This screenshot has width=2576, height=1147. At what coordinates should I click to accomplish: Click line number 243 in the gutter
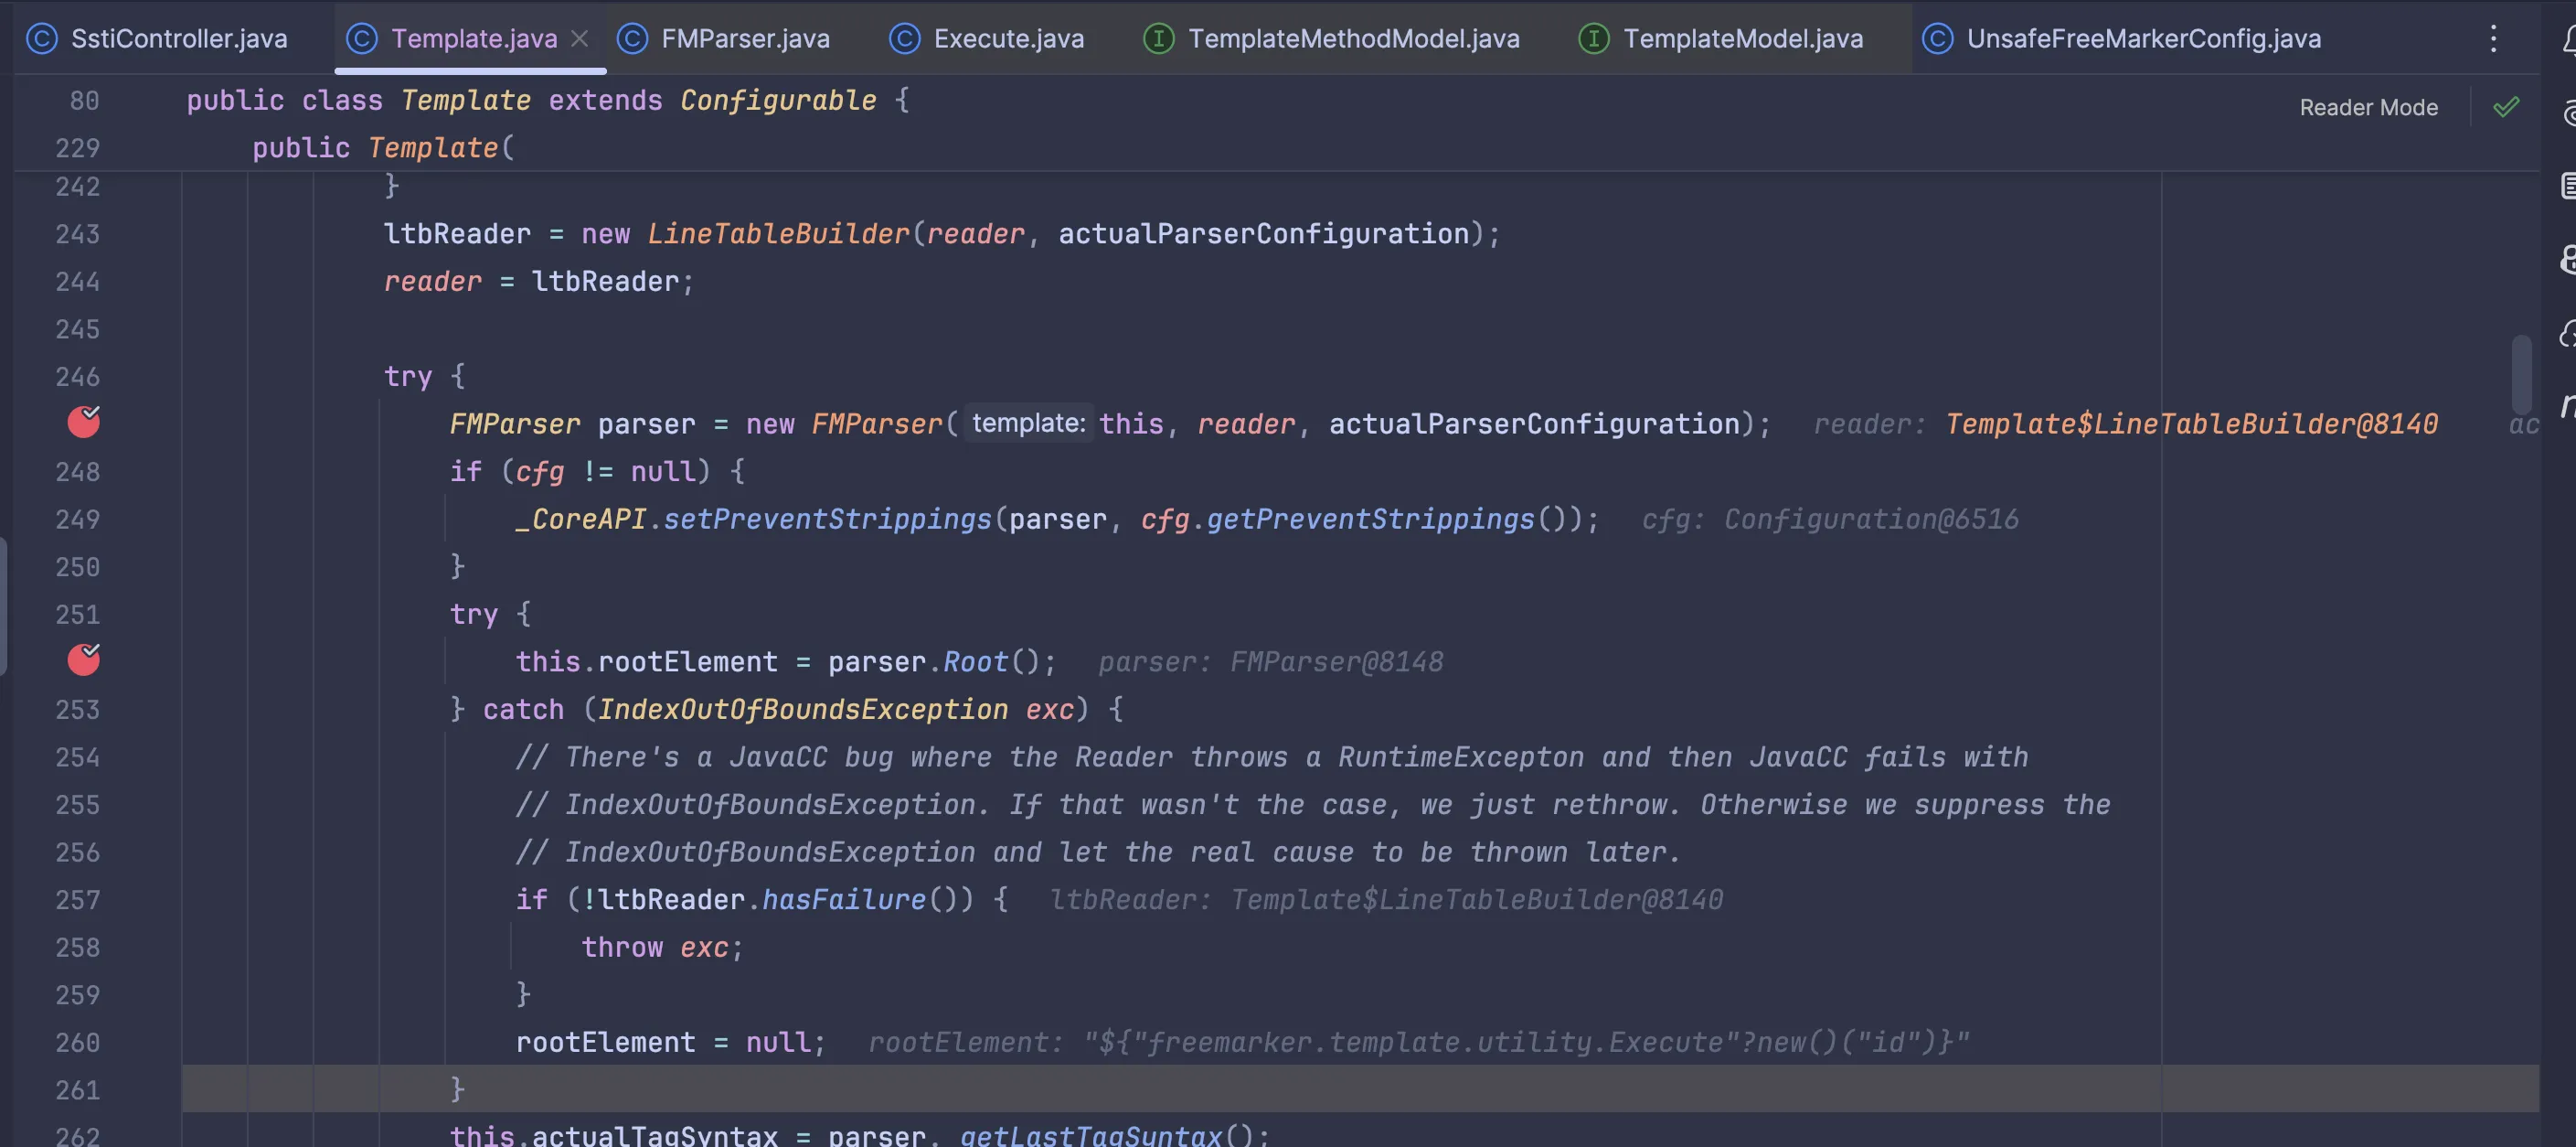click(78, 234)
